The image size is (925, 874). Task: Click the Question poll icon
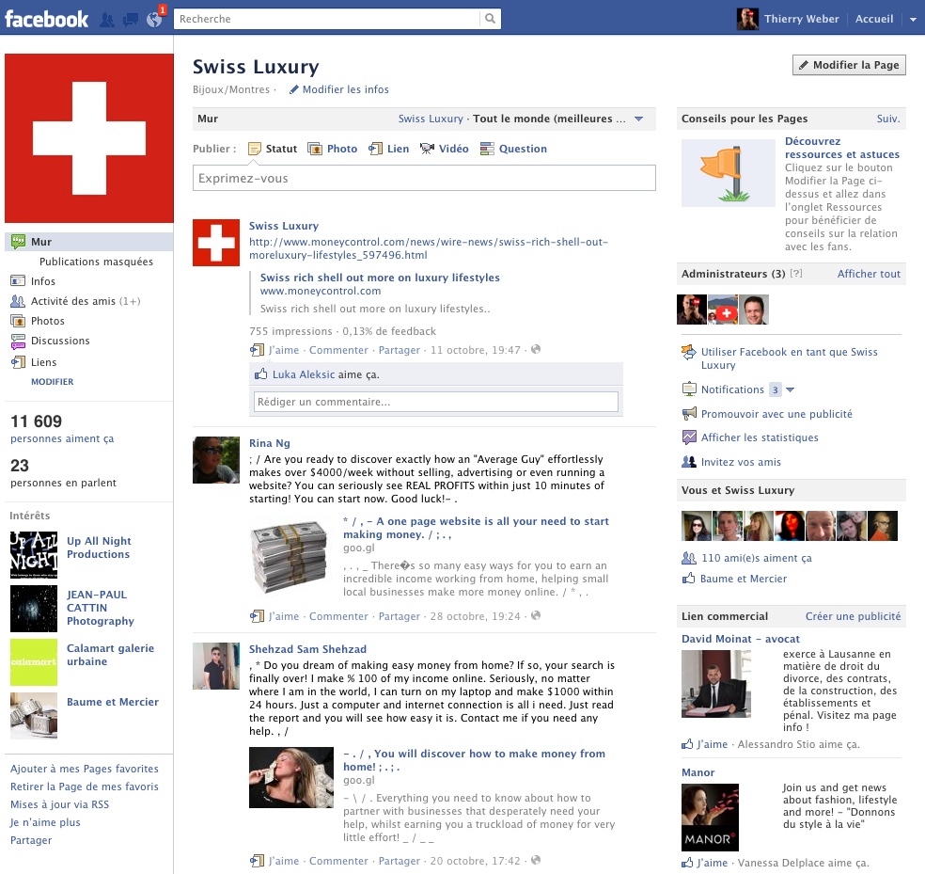487,149
